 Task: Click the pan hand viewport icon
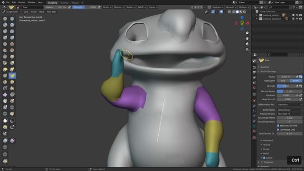point(247,38)
